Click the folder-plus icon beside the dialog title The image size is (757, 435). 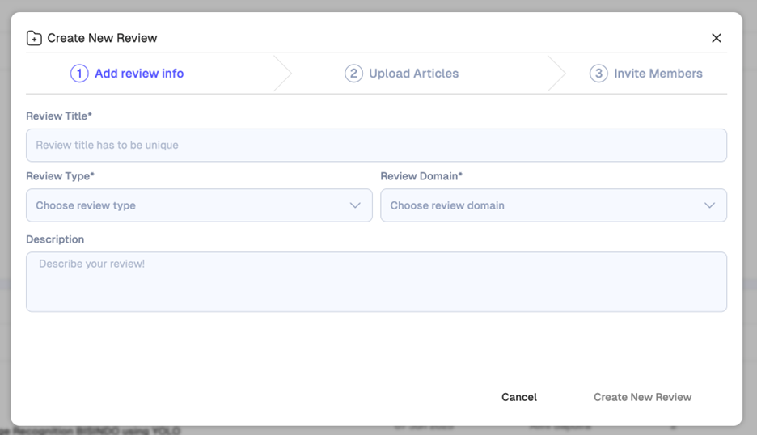[x=34, y=38]
